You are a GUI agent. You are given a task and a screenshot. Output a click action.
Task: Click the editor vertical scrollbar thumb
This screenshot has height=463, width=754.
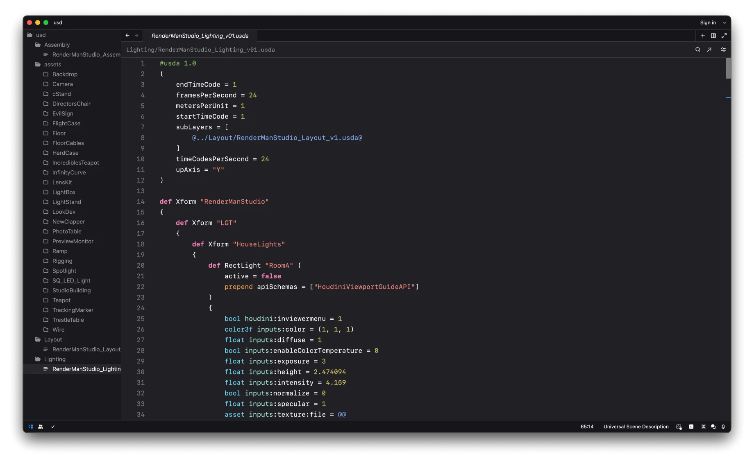(728, 68)
